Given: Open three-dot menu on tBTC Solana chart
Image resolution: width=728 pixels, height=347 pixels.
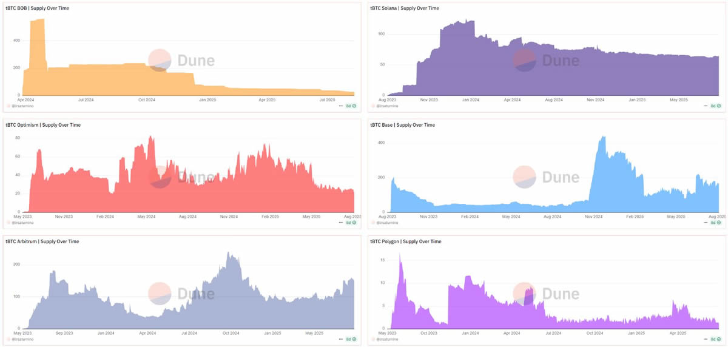Looking at the screenshot, I should (x=706, y=106).
